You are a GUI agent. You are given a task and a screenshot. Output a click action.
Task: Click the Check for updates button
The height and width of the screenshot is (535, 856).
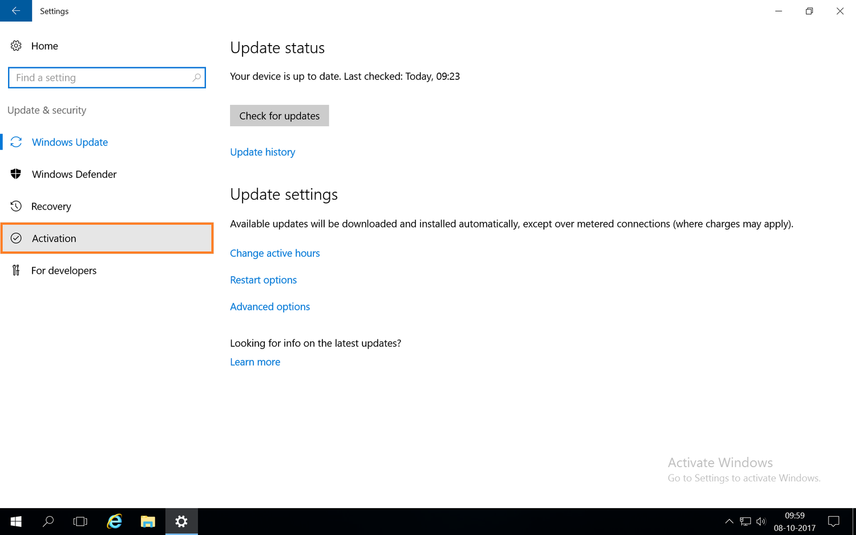pyautogui.click(x=279, y=115)
